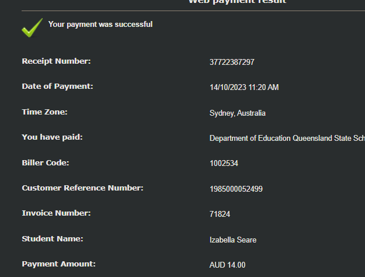365x277 pixels.
Task: Click the 'You have paid' label
Action: pos(52,137)
